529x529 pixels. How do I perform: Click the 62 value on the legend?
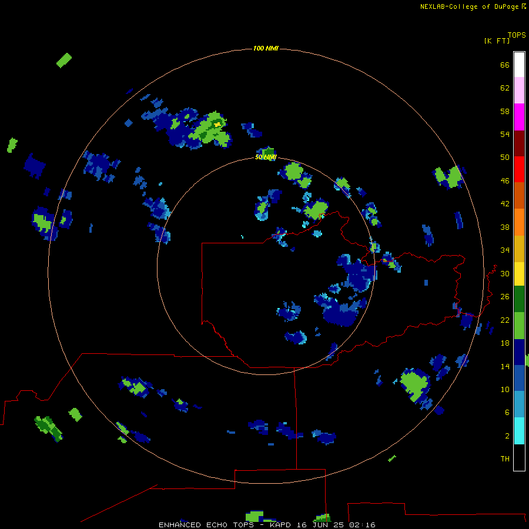coord(505,88)
